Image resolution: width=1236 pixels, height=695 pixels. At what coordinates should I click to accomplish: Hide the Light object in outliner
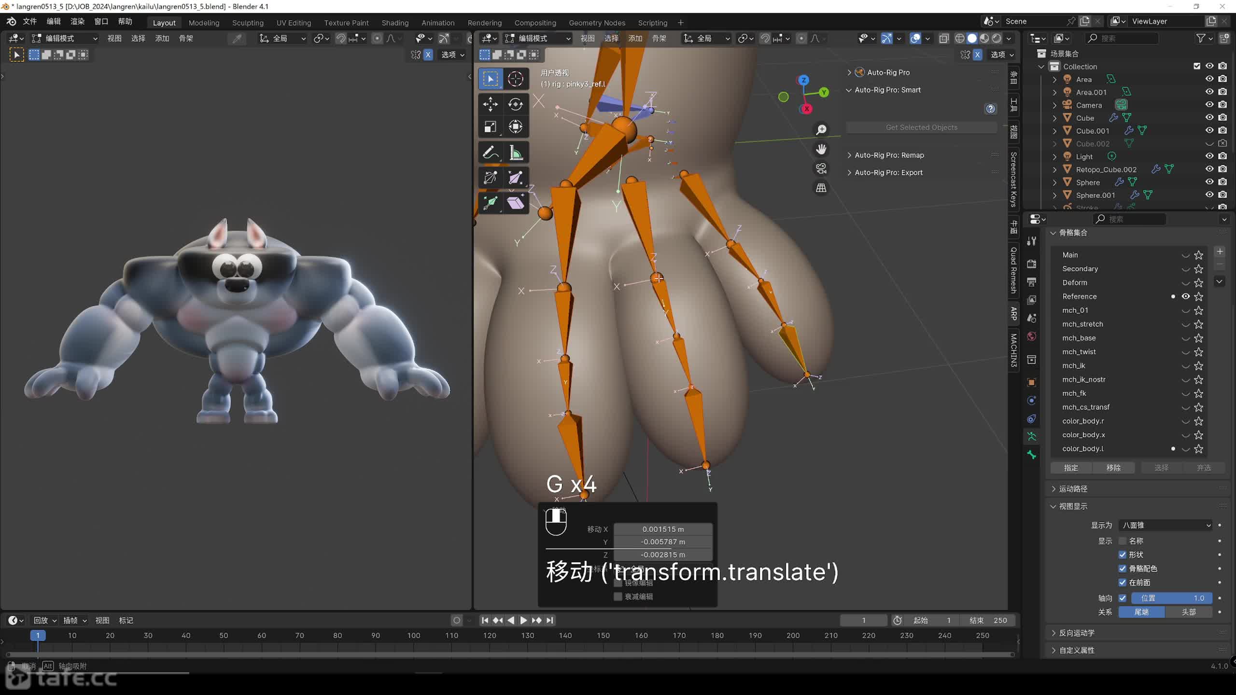tap(1209, 156)
